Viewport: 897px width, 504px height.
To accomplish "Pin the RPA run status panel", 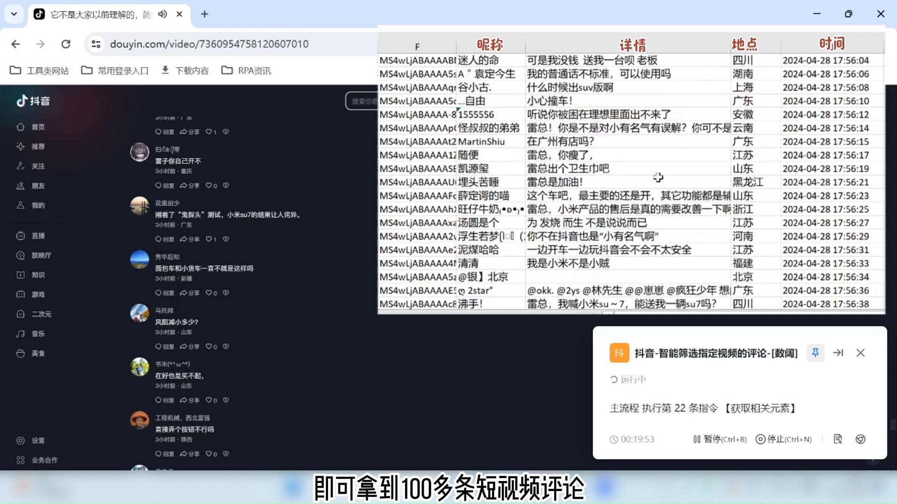I will tap(815, 353).
